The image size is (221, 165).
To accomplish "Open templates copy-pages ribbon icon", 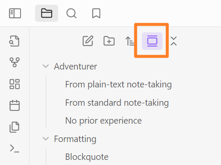I will (x=15, y=127).
